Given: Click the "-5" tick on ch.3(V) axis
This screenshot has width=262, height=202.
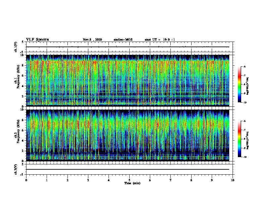Looking at the screenshot, I should pyautogui.click(x=22, y=175).
